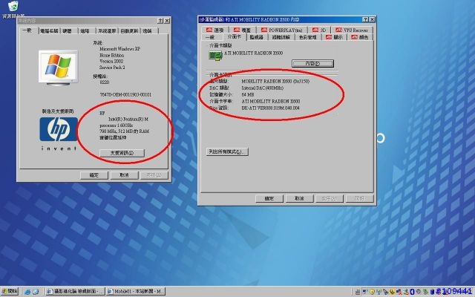Image resolution: width=475 pixels, height=297 pixels.
Task: Click the Internal DAC(400MHz) value
Action: 263,88
